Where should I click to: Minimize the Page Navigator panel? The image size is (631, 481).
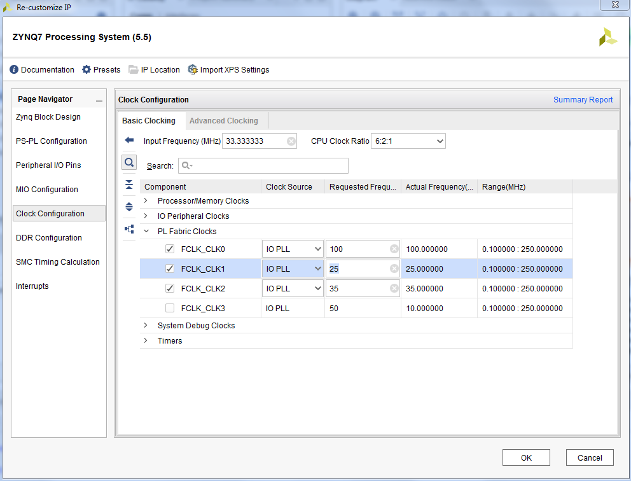click(x=99, y=101)
